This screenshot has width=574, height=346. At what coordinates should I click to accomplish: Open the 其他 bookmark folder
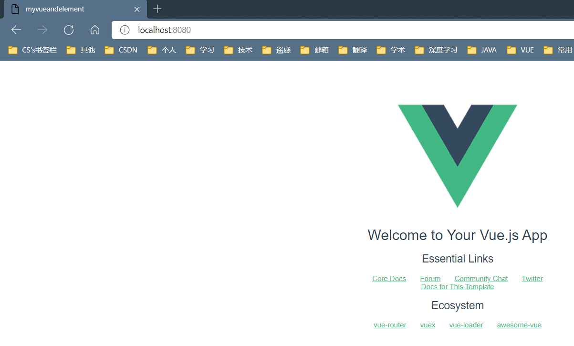(81, 50)
